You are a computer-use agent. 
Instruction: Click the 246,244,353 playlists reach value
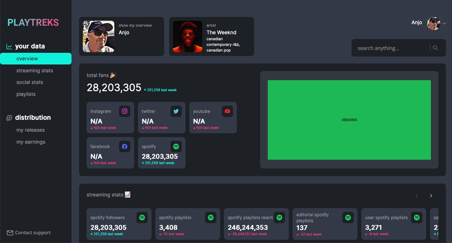pos(248,227)
